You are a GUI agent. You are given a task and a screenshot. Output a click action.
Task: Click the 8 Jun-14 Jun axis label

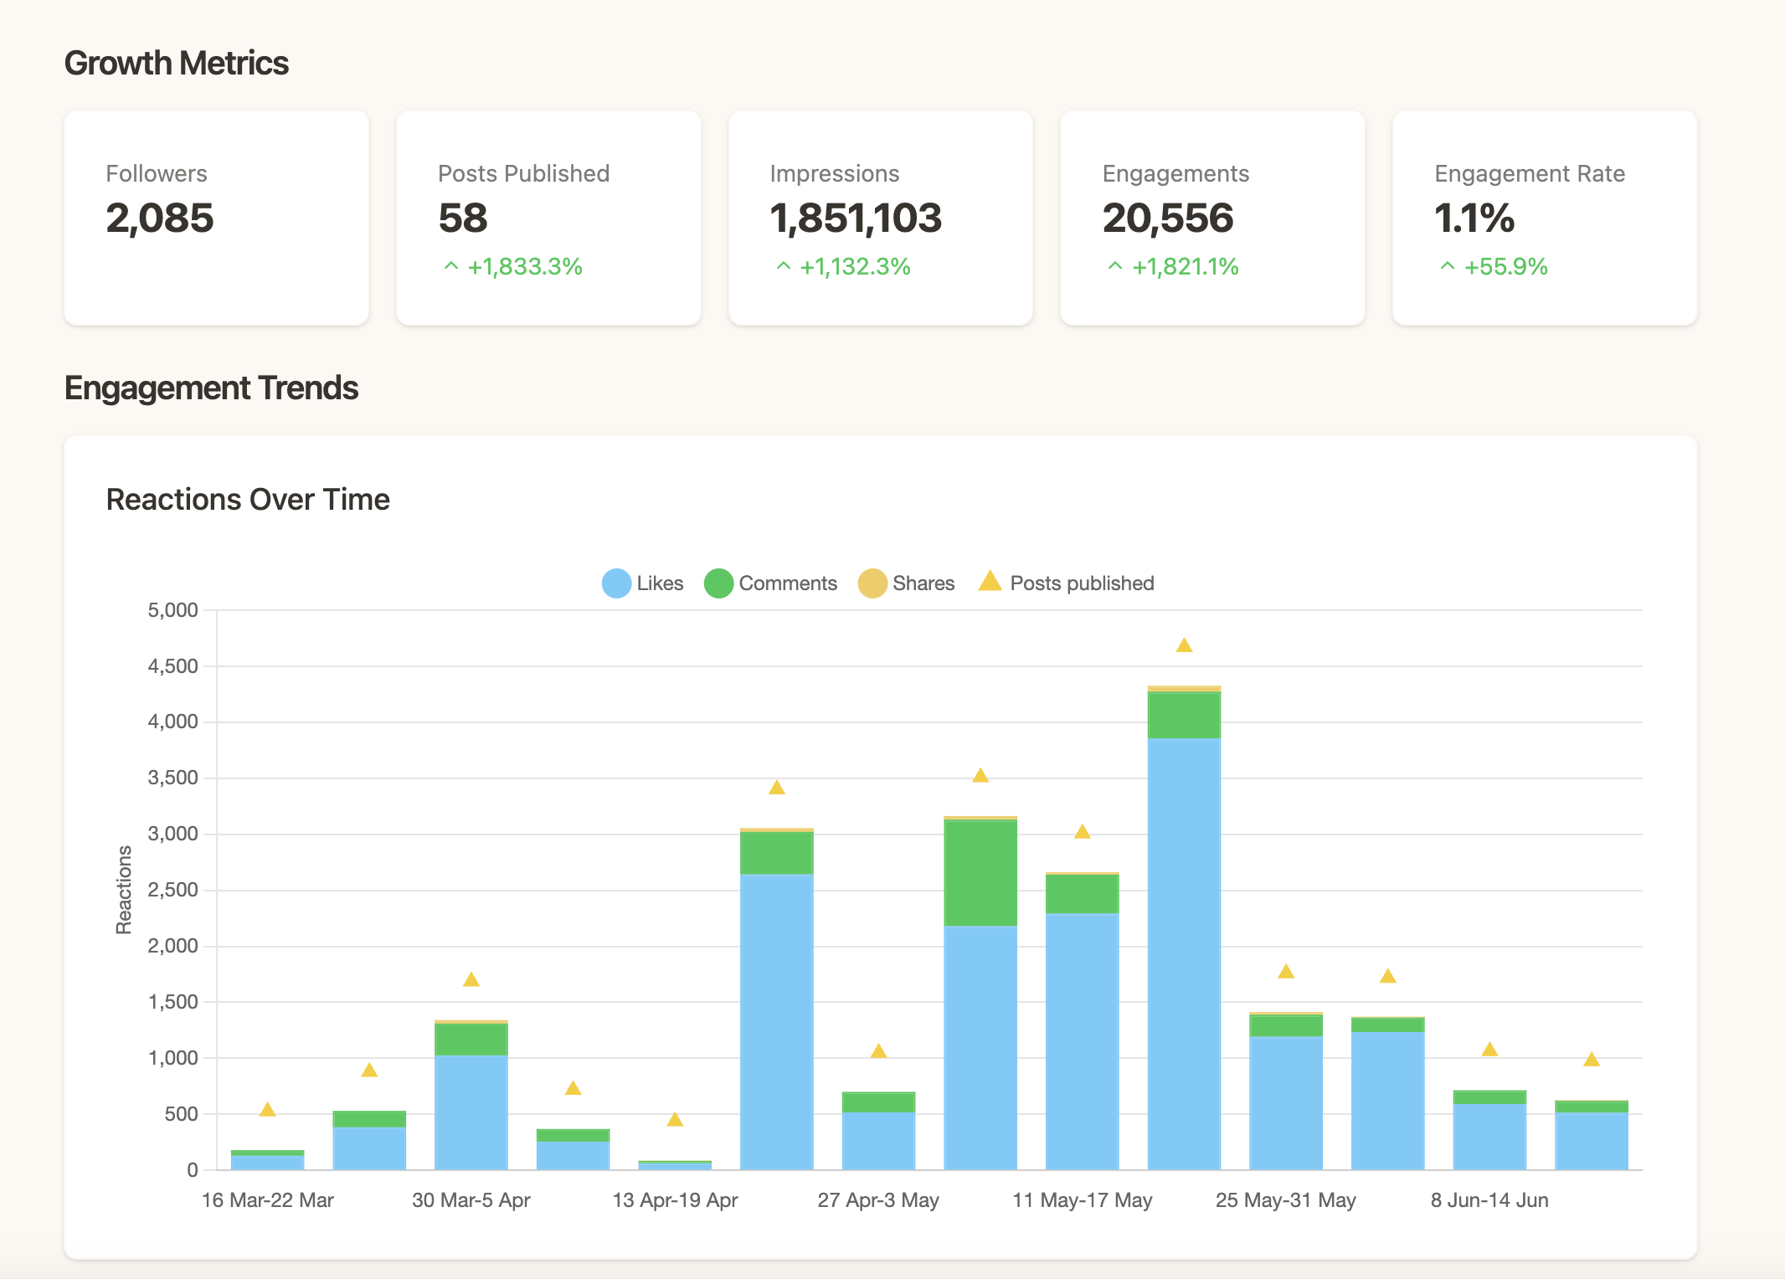point(1489,1200)
